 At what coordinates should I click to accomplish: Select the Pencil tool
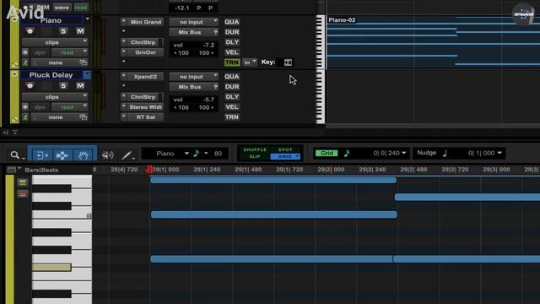coord(127,155)
